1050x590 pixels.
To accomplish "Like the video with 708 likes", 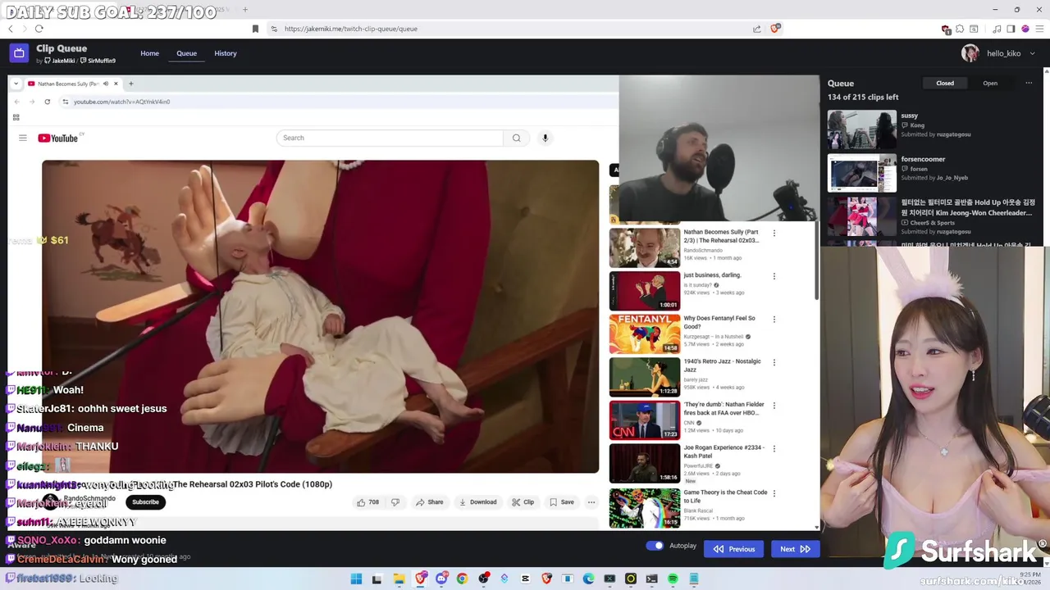I will pyautogui.click(x=368, y=502).
